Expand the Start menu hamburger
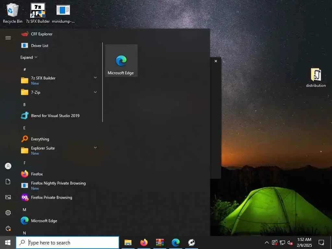Viewport: 332px width, 249px height. 8,38
